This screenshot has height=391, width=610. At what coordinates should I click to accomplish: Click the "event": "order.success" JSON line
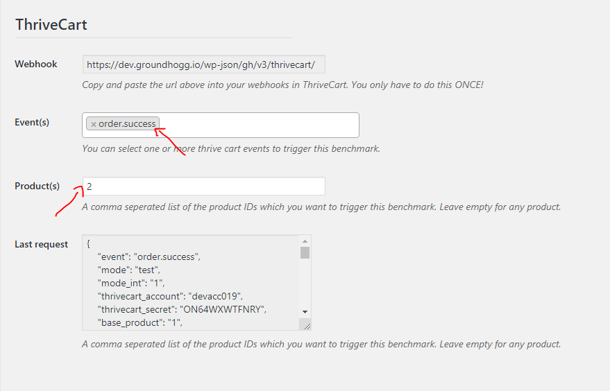(149, 257)
